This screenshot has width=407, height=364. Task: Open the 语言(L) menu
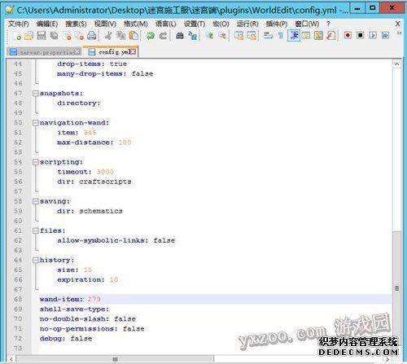pyautogui.click(x=166, y=24)
